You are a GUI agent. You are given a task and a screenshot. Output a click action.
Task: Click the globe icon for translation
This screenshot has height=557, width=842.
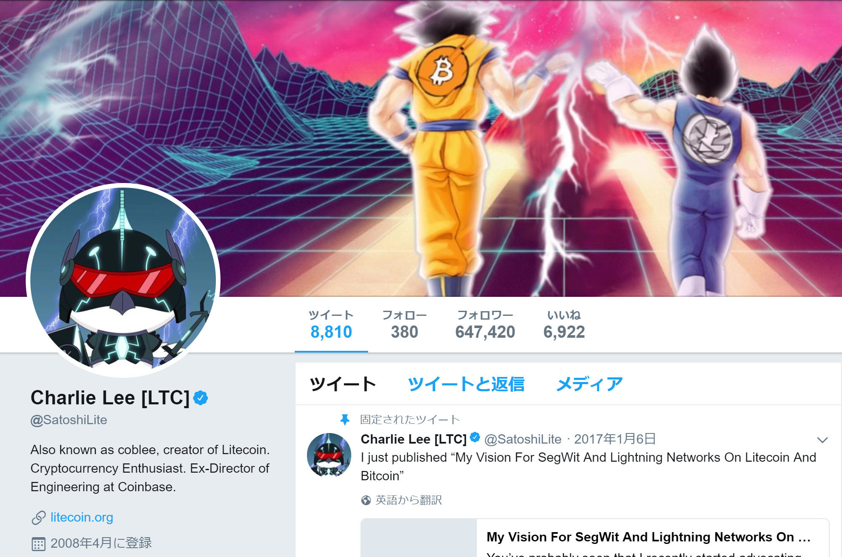(366, 500)
